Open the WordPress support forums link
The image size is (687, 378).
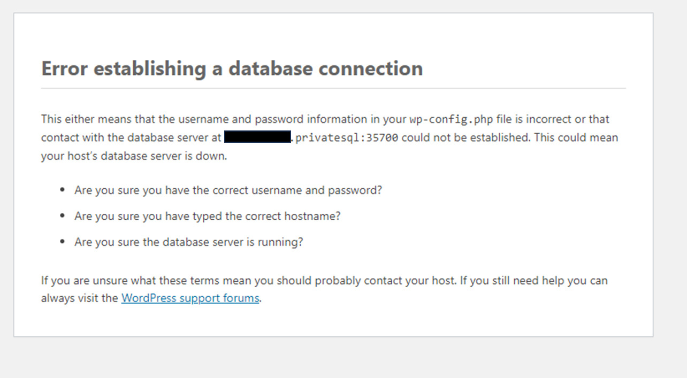190,298
